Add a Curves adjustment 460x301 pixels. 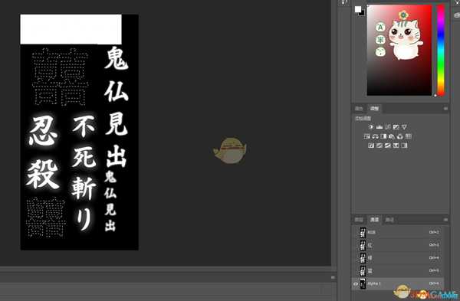(x=388, y=127)
